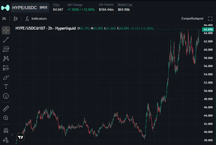
Task: Select the text annotation tool
Action: [x=6, y=86]
